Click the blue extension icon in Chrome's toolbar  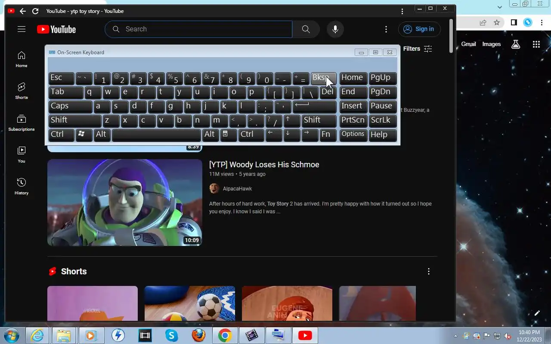coord(528,22)
